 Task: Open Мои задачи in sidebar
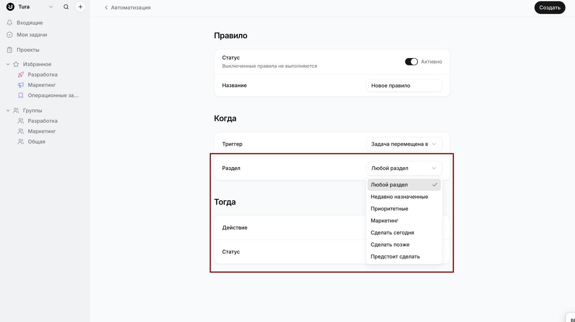[32, 35]
